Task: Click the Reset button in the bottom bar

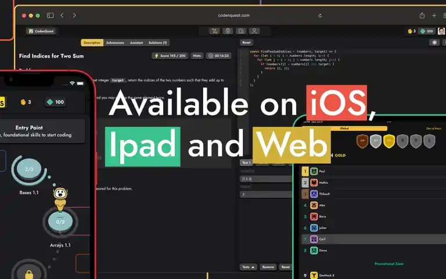Action: (285, 267)
